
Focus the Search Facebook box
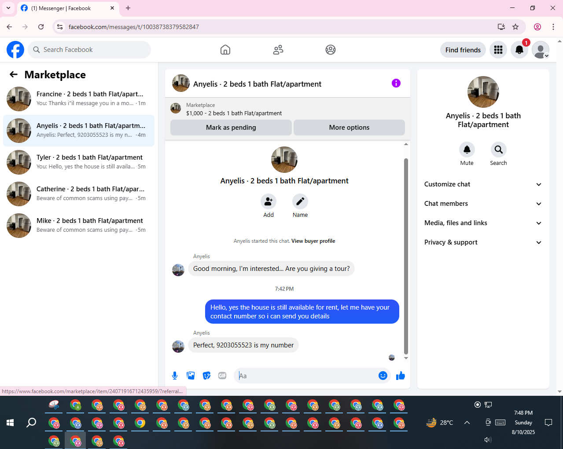pyautogui.click(x=89, y=50)
